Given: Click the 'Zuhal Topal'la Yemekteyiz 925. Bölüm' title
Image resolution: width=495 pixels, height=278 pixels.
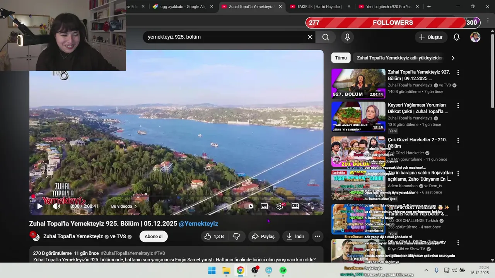Looking at the screenshot, I should [103, 224].
